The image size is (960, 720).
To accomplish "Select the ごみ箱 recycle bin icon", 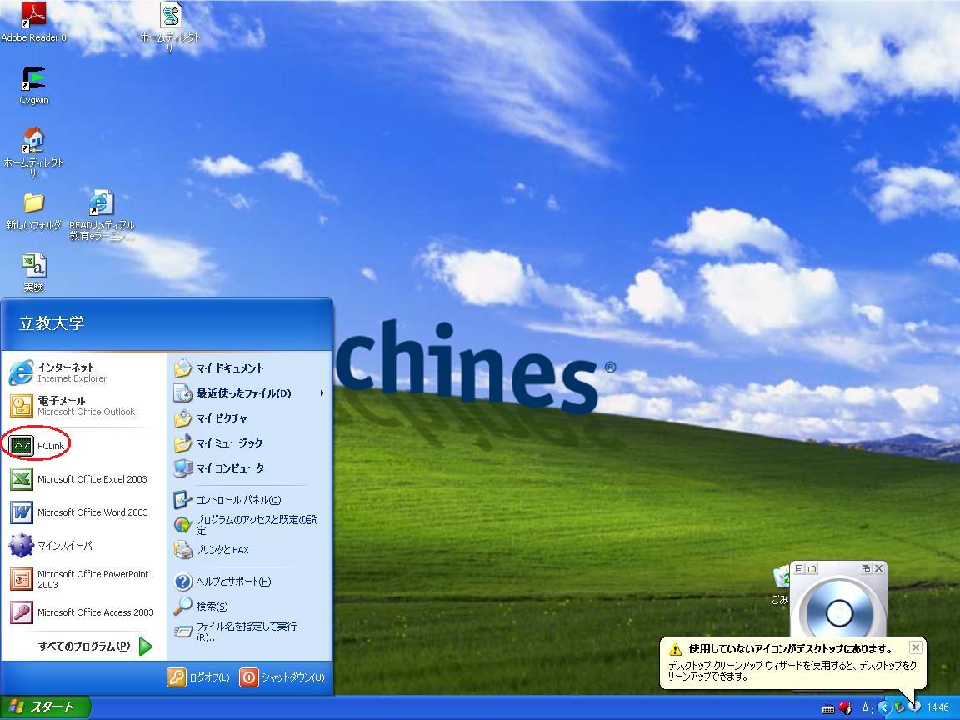I will coord(781,585).
